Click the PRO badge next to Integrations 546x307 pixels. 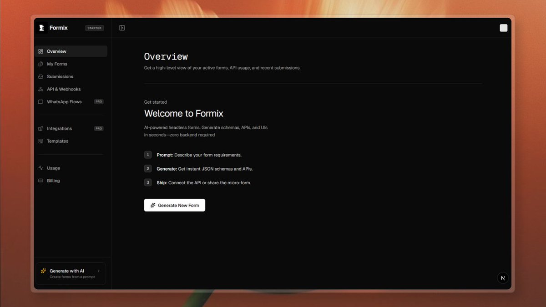click(99, 129)
